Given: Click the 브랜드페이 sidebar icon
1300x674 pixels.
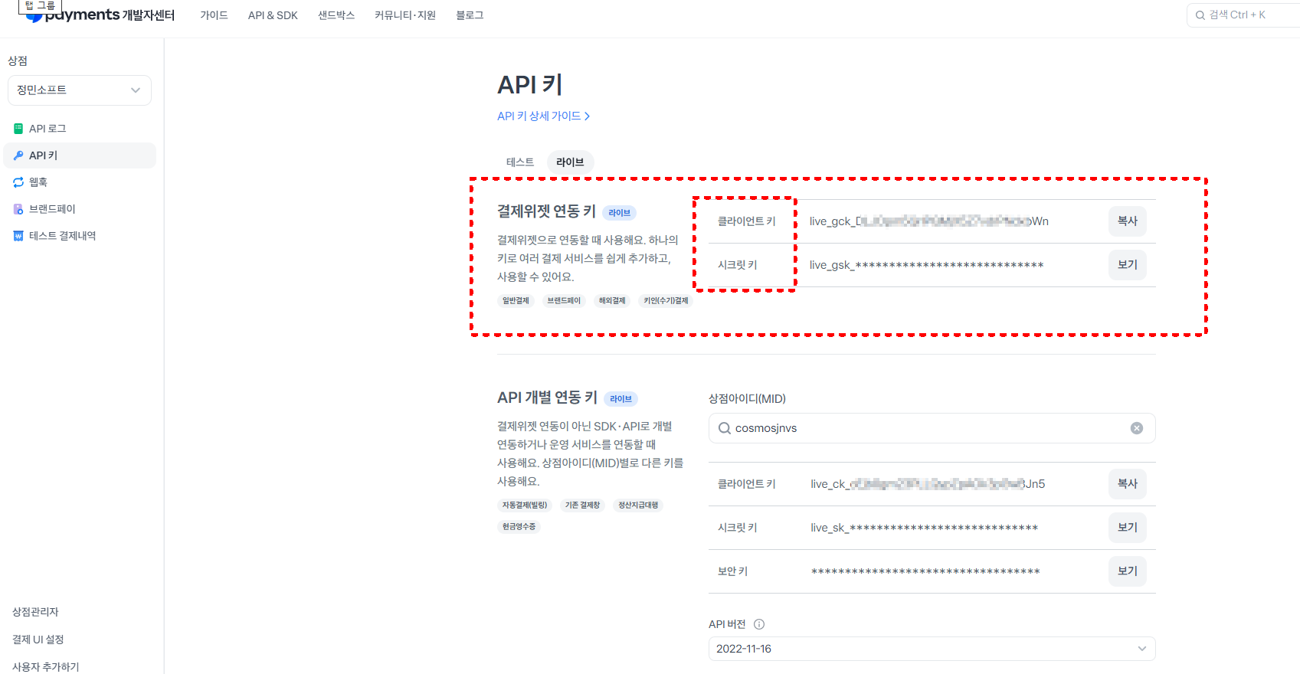Looking at the screenshot, I should 18,209.
